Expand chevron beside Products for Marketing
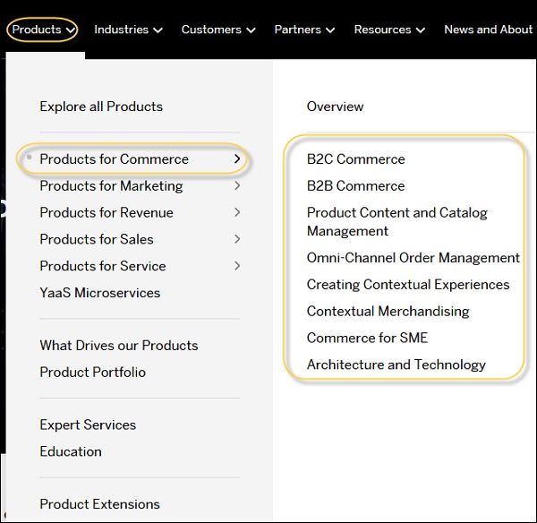Image resolution: width=537 pixels, height=523 pixels. [x=237, y=186]
